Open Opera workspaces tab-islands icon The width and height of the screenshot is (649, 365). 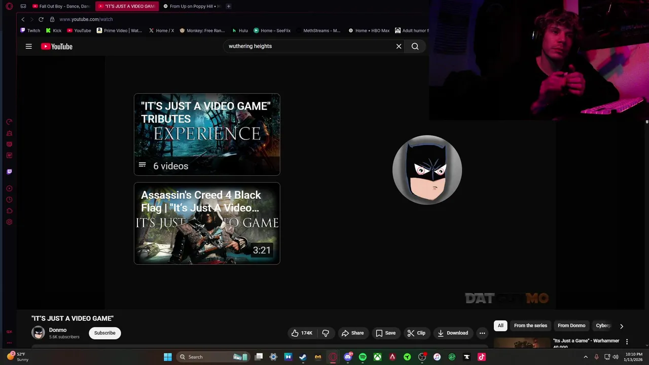coord(23,6)
